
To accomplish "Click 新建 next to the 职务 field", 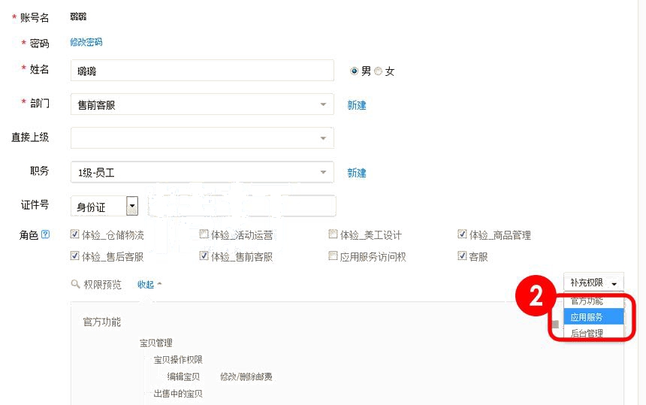I will click(x=356, y=173).
